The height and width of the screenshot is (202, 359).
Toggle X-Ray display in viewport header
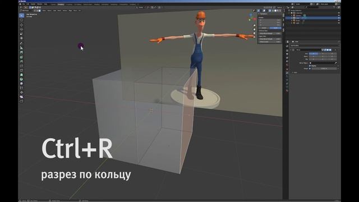(x=270, y=11)
